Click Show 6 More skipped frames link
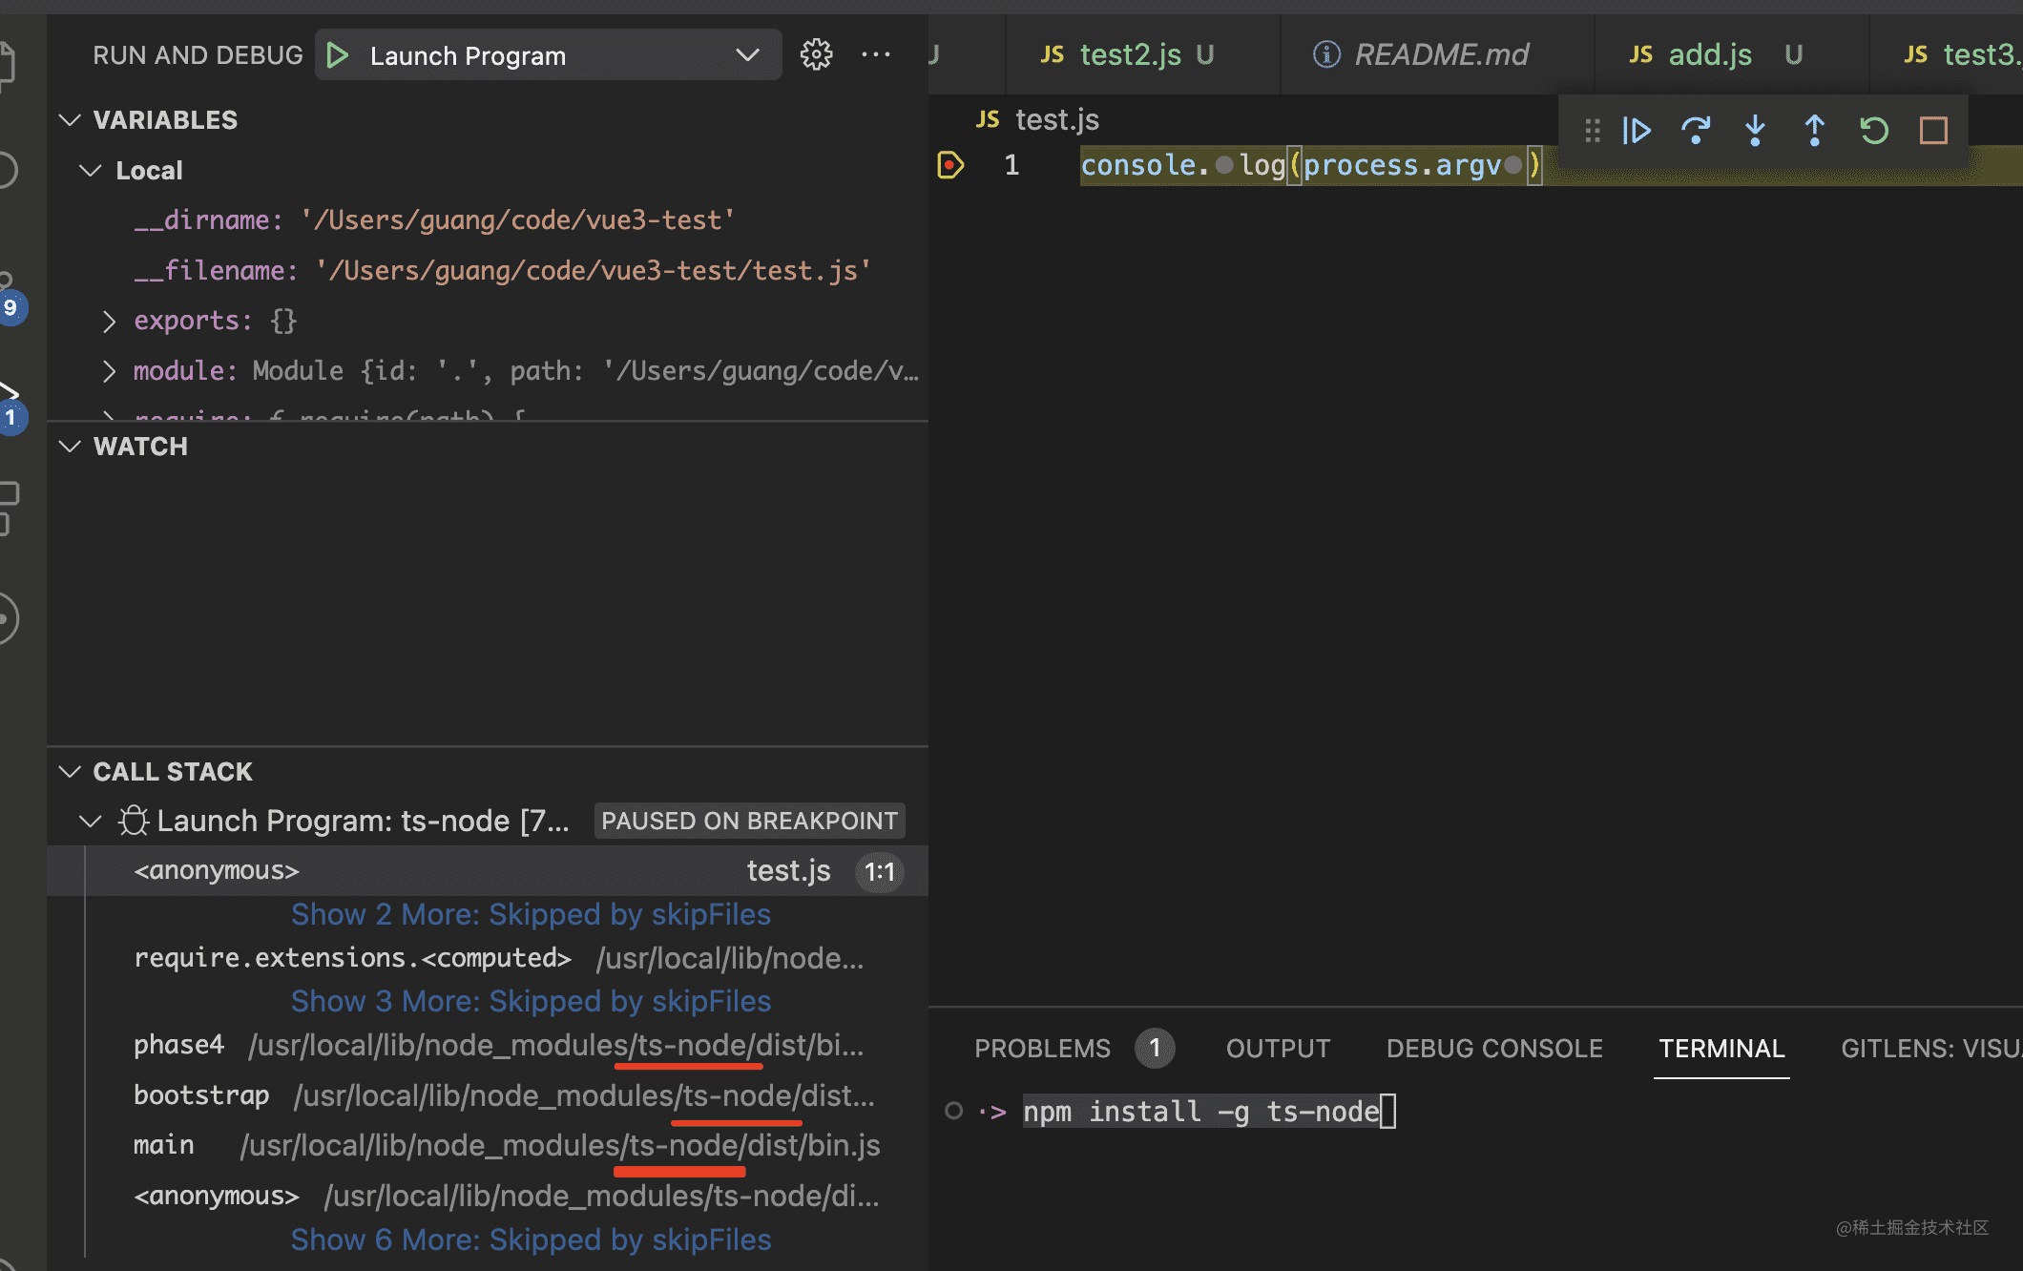The height and width of the screenshot is (1271, 2023). pos(531,1240)
